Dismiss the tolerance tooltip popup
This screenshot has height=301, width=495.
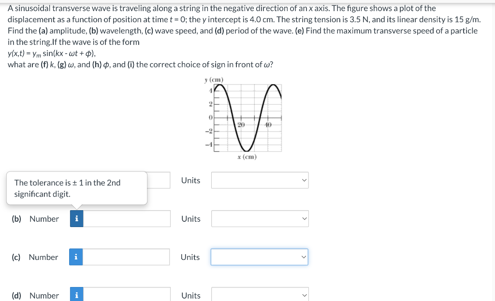[76, 188]
